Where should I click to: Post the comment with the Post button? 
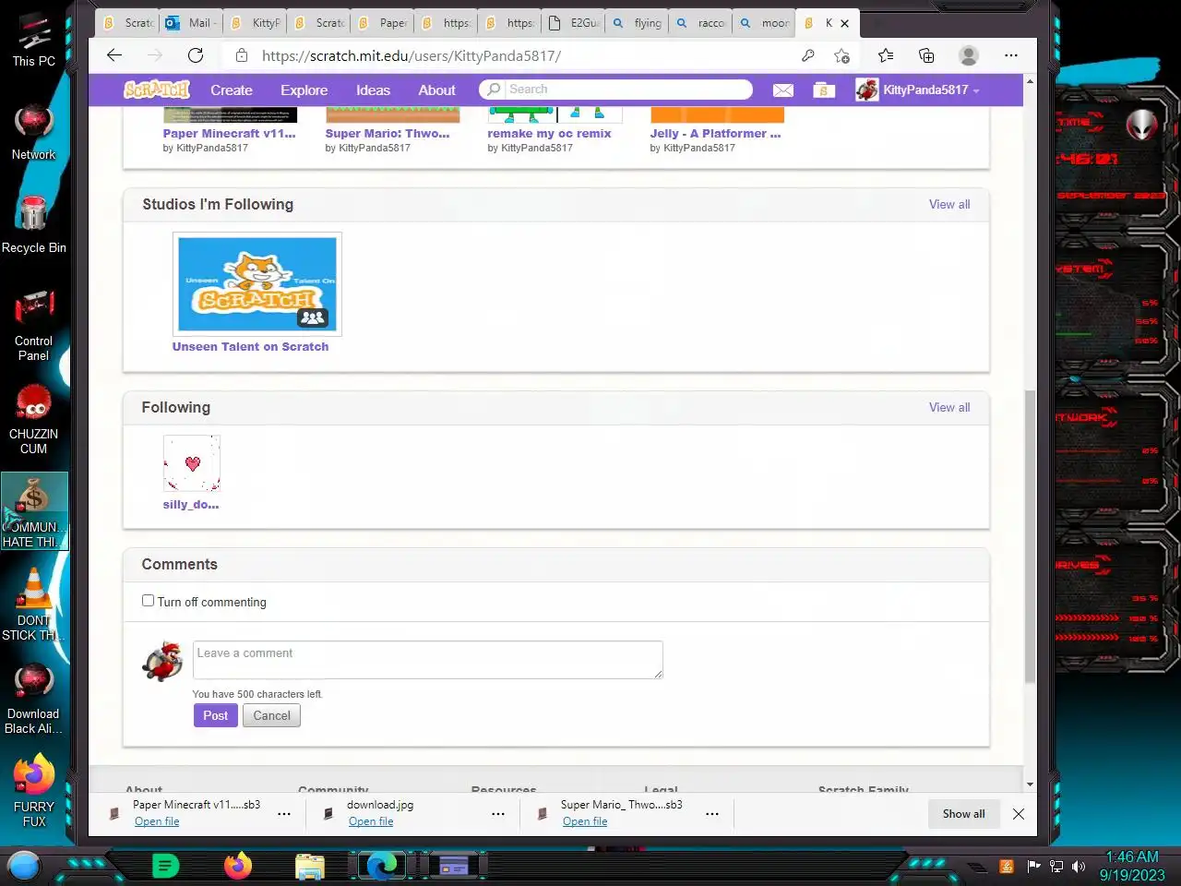click(215, 715)
